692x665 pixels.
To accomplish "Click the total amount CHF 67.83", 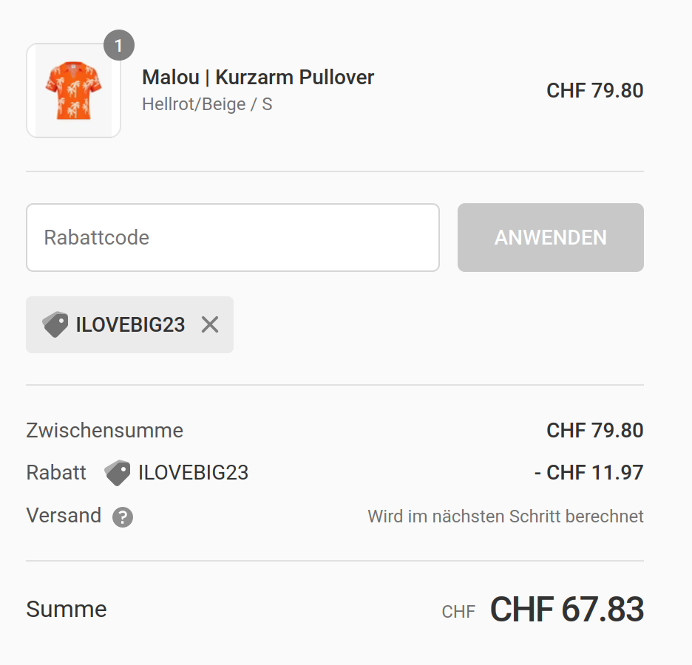I will [x=566, y=610].
